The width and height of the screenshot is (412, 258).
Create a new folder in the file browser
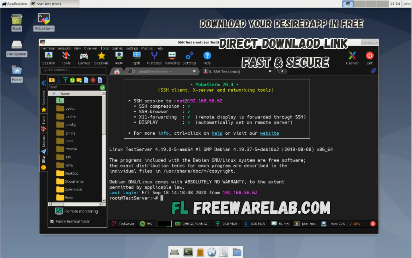coord(79,80)
